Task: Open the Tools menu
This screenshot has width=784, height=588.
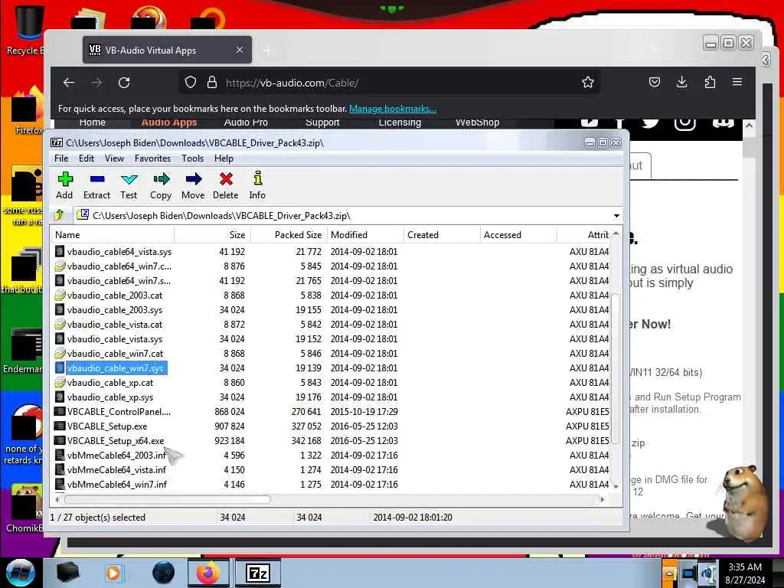Action: [x=192, y=158]
